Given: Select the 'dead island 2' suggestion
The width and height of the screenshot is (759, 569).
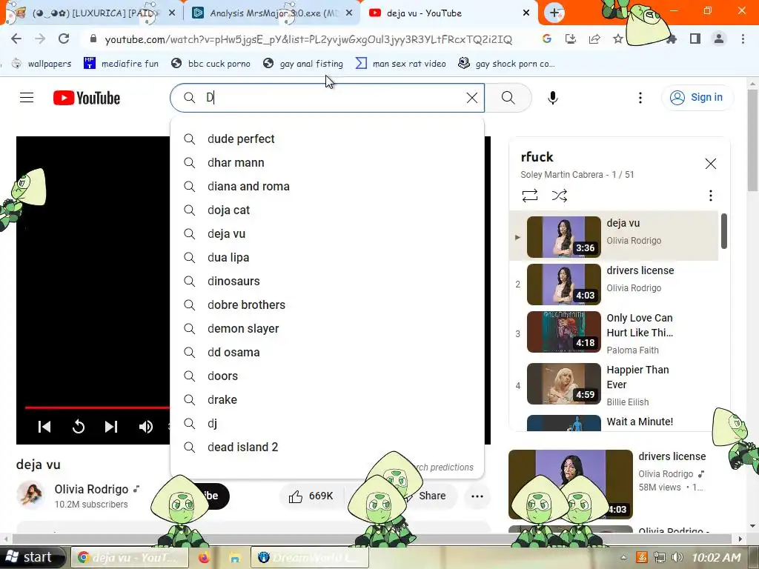Looking at the screenshot, I should pyautogui.click(x=327, y=447).
